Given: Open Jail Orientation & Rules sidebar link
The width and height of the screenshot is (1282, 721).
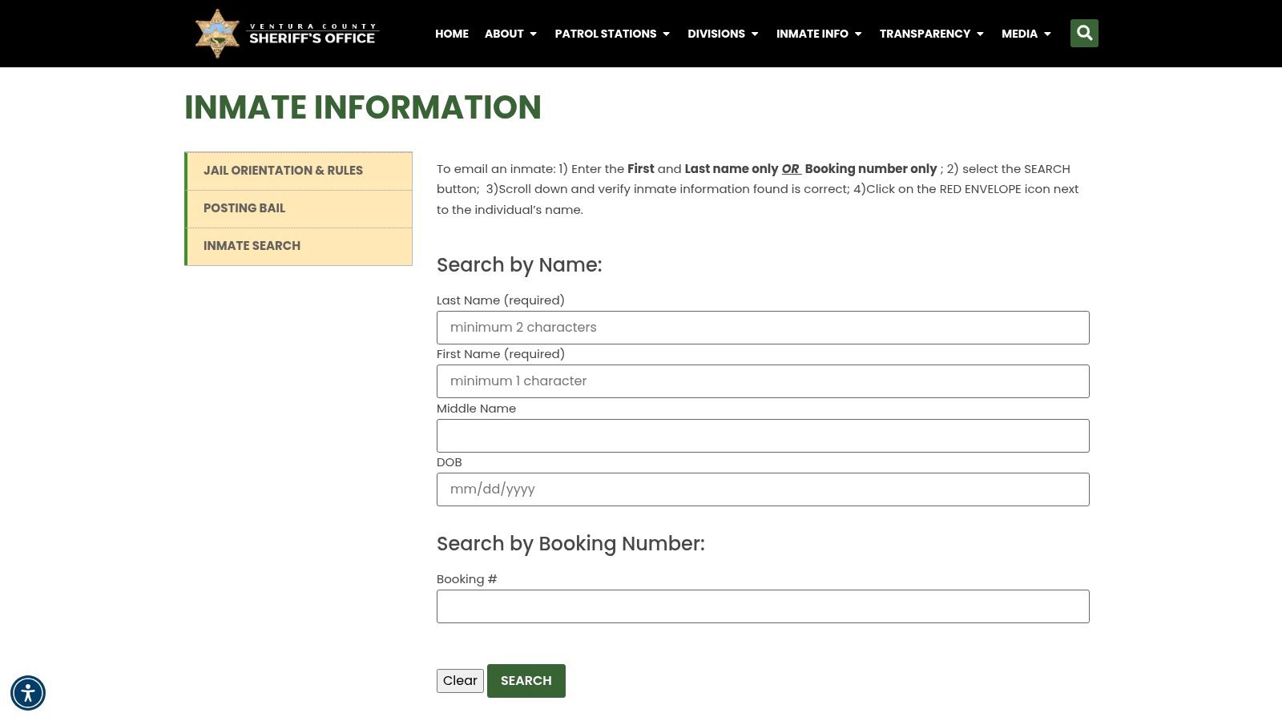Looking at the screenshot, I should pyautogui.click(x=300, y=171).
